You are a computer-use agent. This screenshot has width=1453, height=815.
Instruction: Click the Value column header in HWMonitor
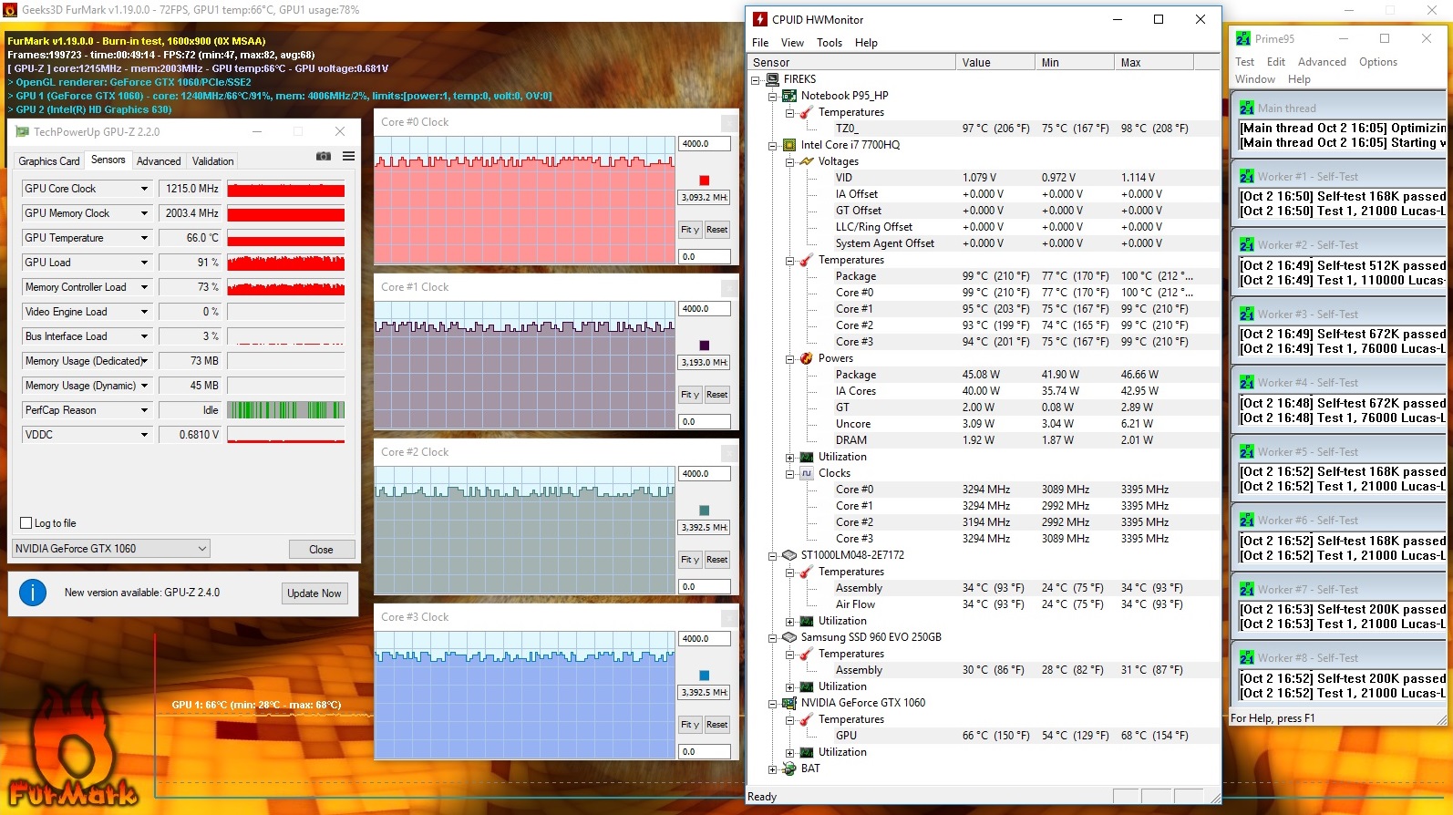(994, 63)
